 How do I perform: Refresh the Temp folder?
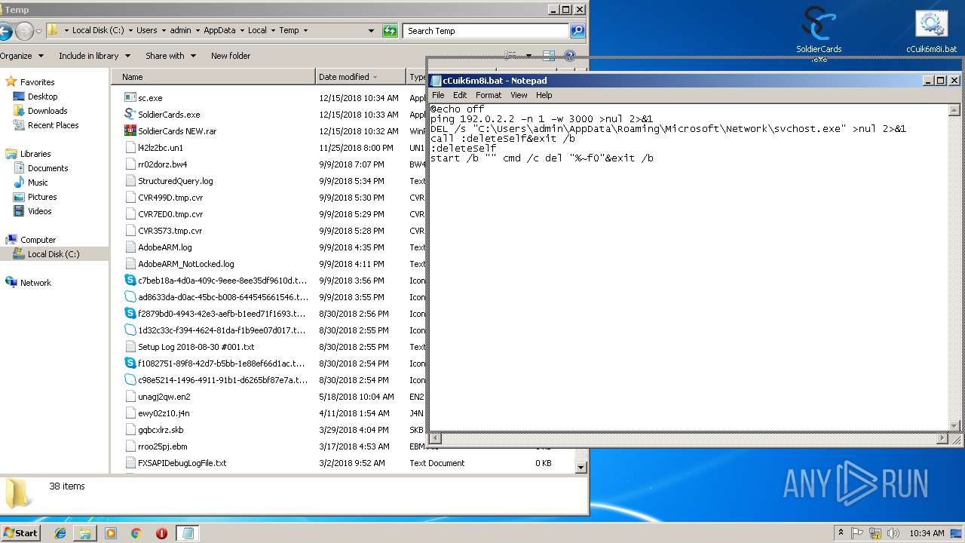pos(390,31)
